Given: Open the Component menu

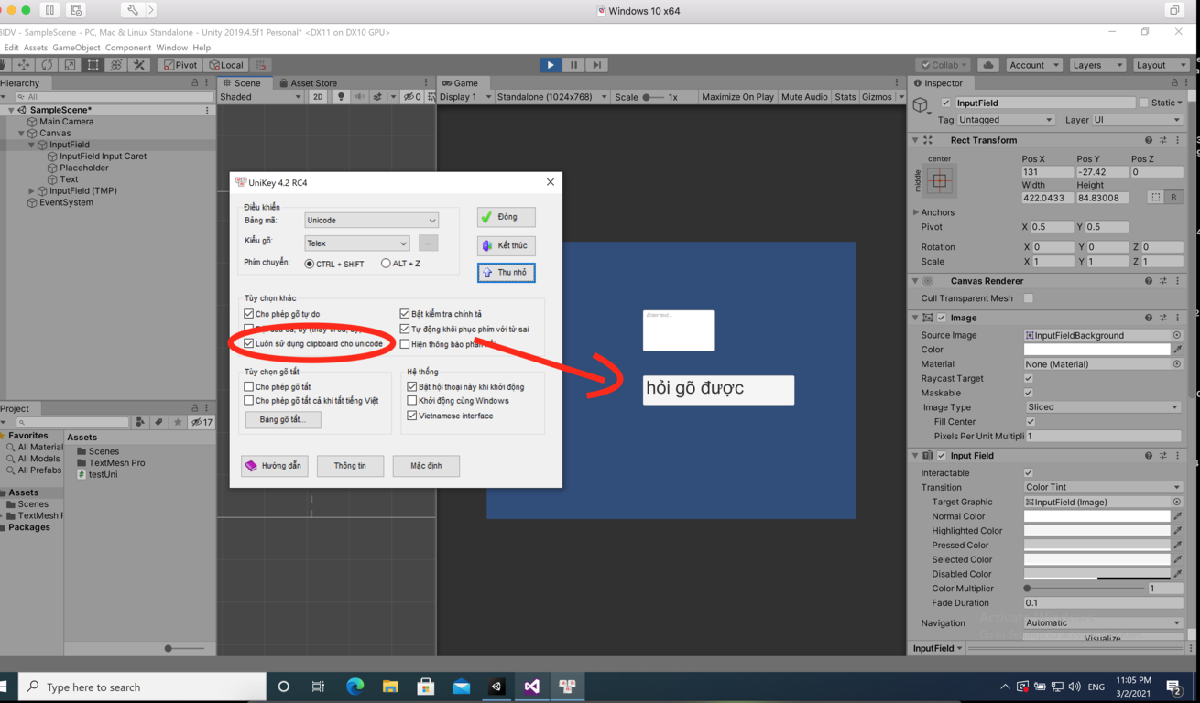Looking at the screenshot, I should (128, 48).
